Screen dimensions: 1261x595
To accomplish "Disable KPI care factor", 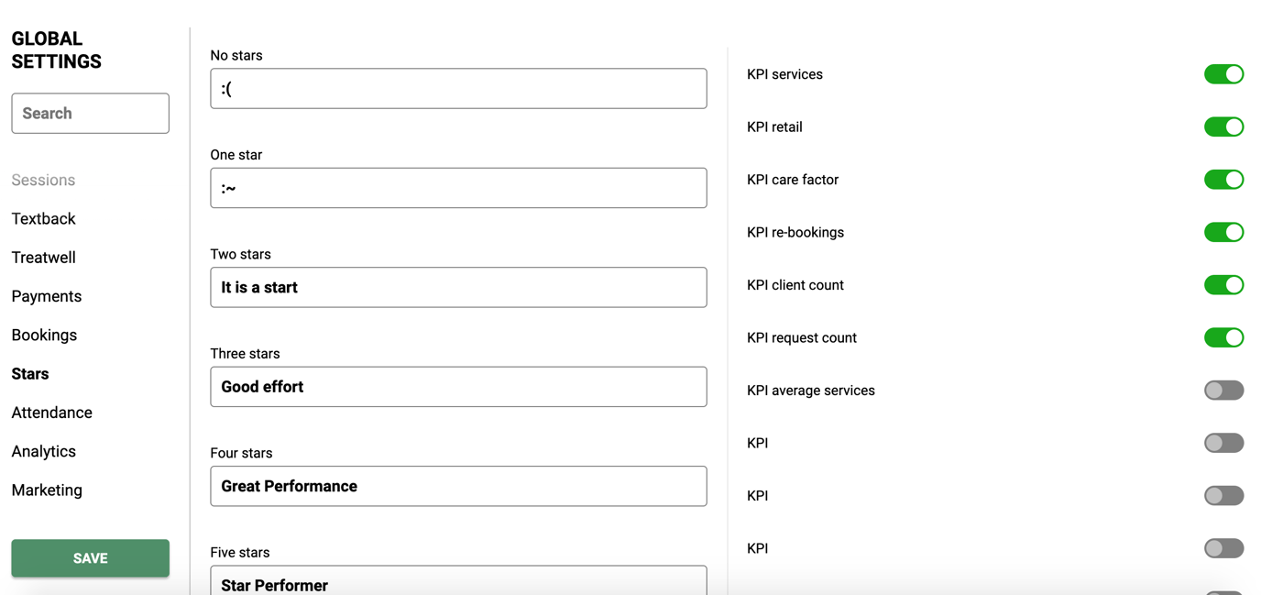I will [x=1224, y=180].
